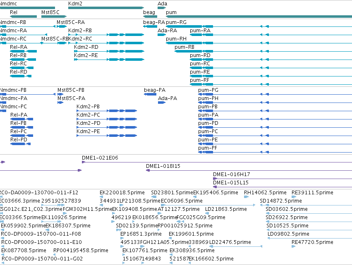Open transcript label pum-RH
The height and width of the screenshot is (265, 352).
(x=176, y=39)
